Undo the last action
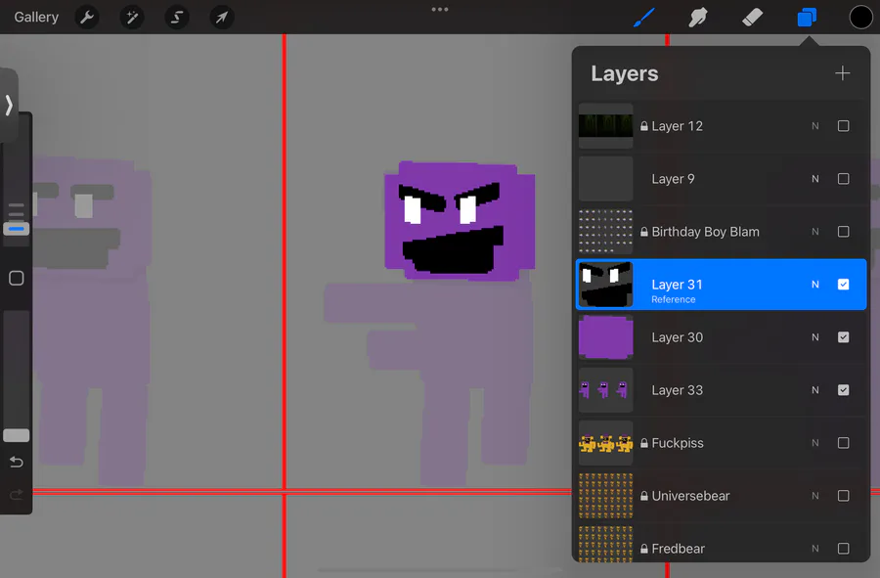 tap(17, 462)
